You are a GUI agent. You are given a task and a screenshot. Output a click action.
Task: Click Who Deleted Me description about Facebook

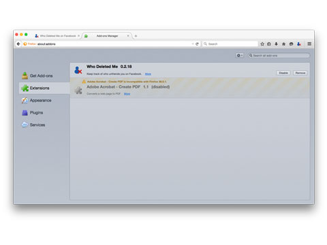click(x=114, y=74)
